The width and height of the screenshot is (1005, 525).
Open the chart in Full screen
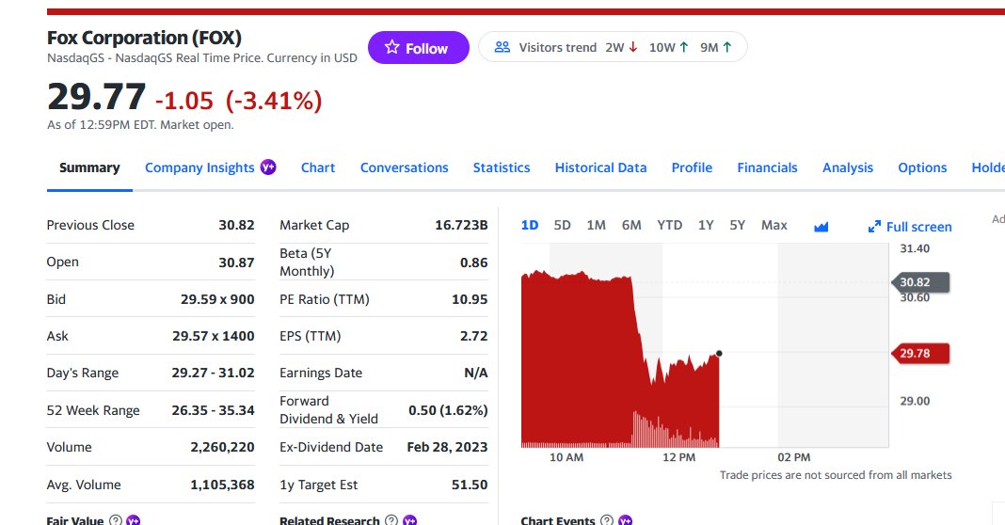point(910,227)
